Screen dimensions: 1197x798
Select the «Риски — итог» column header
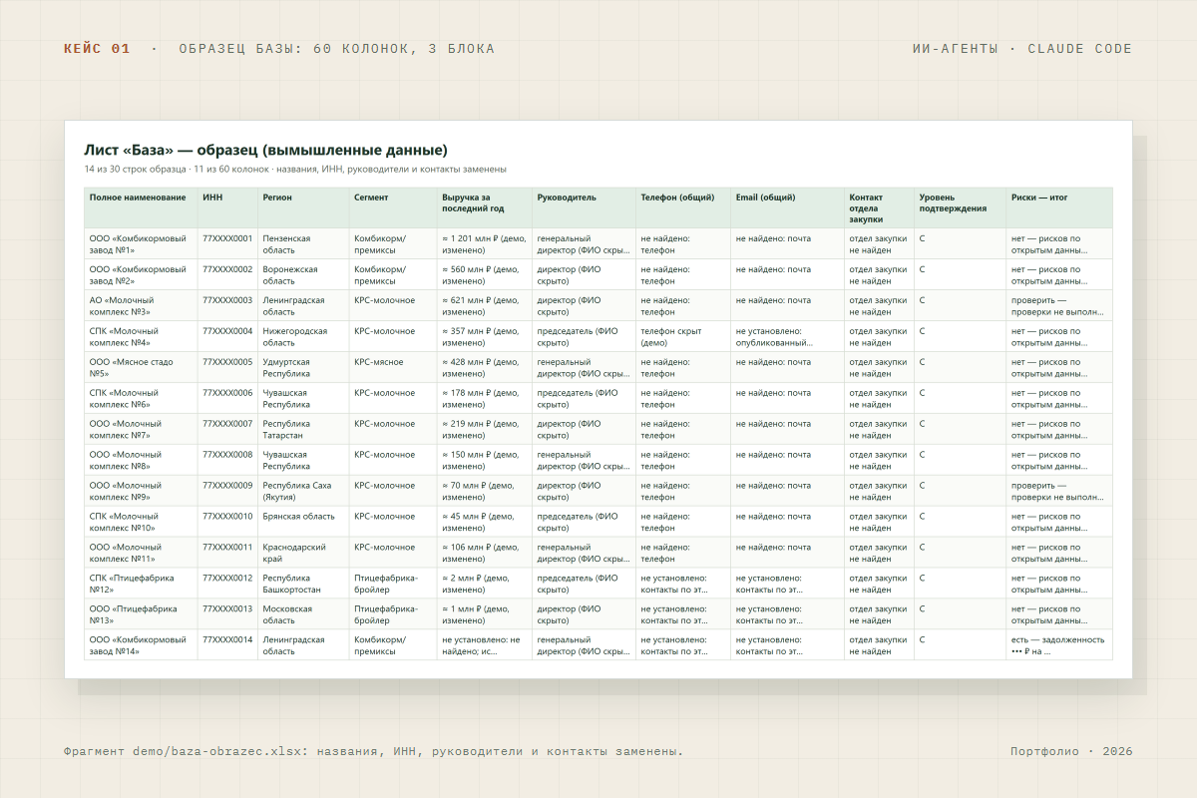[1059, 207]
